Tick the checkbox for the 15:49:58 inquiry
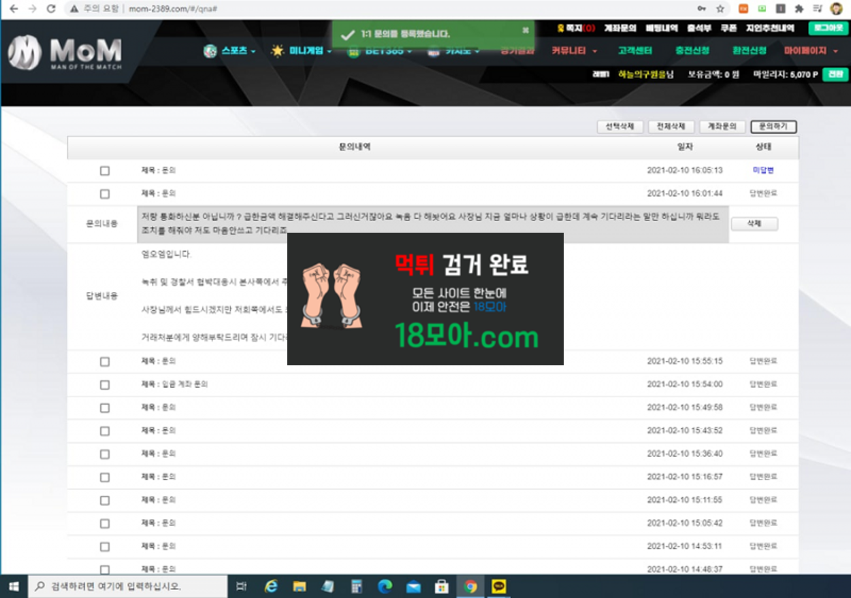 point(105,408)
